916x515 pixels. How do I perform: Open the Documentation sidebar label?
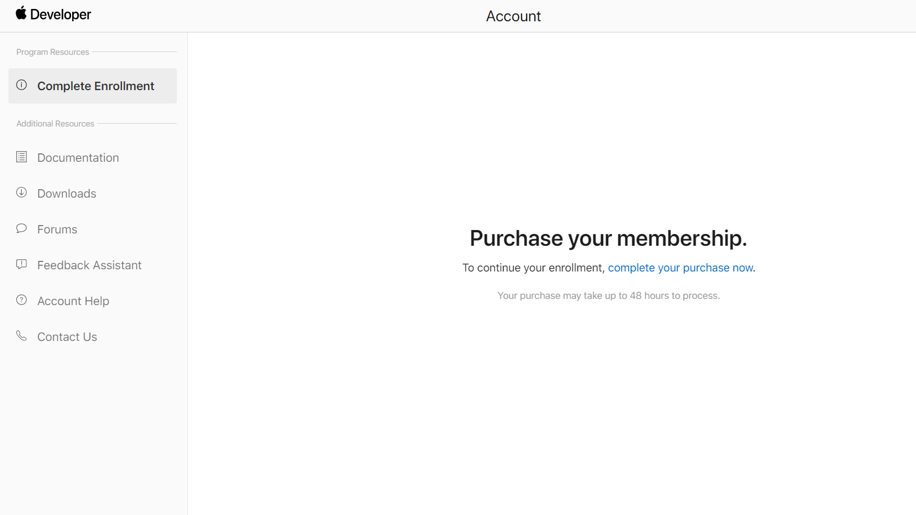[78, 158]
